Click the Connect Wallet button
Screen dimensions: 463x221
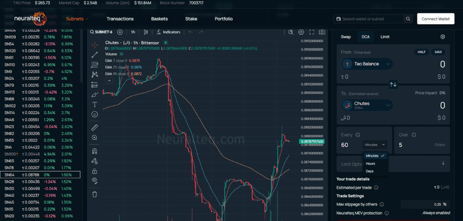tap(435, 19)
